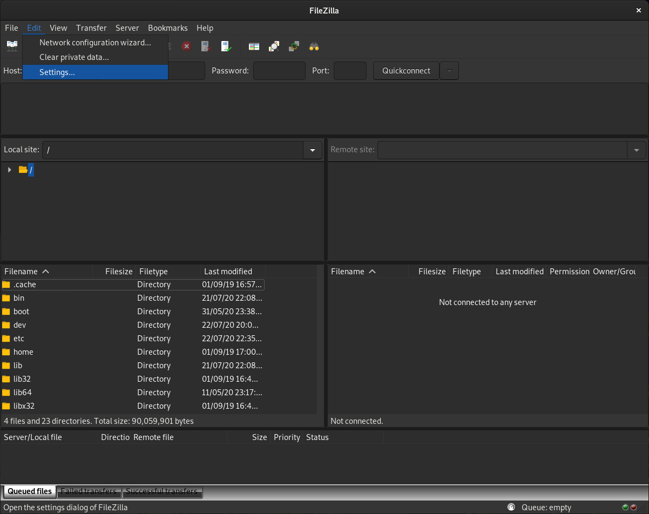Click the binoculars file search icon
This screenshot has height=514, width=649.
point(314,46)
